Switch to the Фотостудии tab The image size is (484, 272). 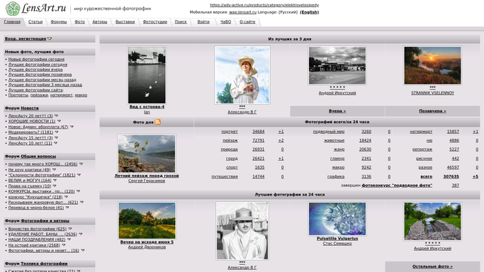point(154,22)
